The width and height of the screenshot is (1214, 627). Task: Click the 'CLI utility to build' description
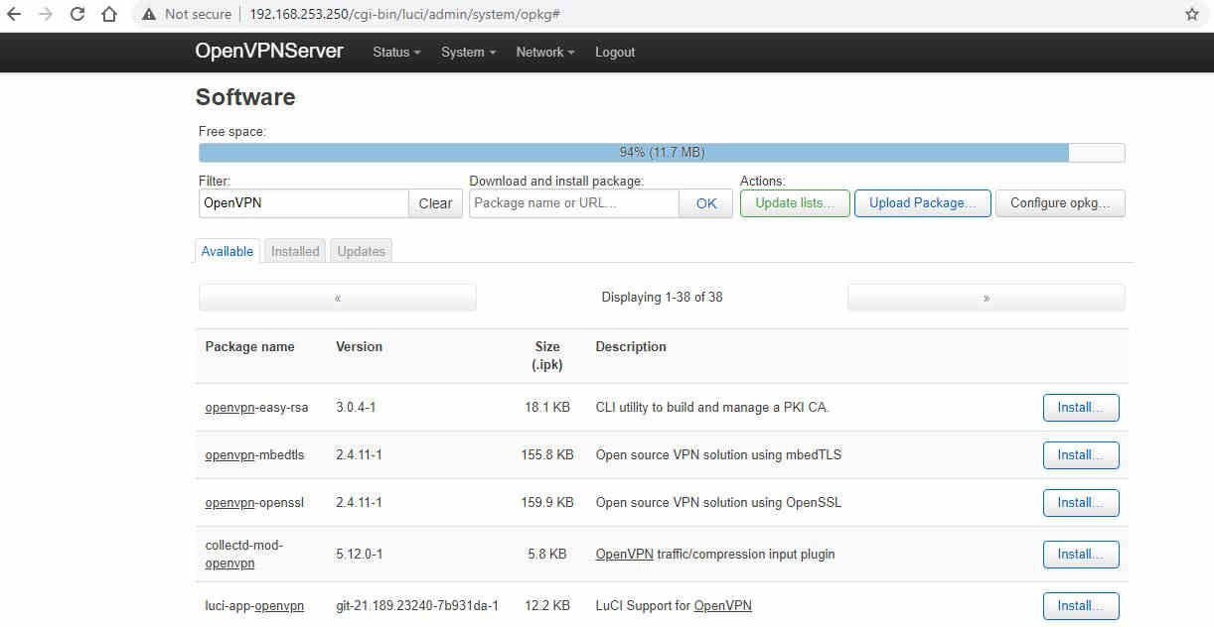(712, 408)
